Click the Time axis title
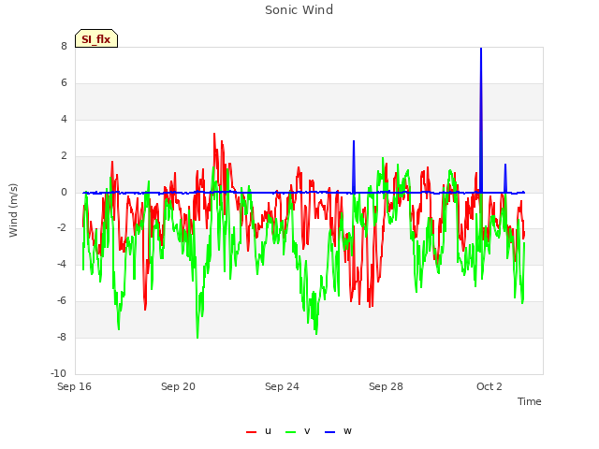 click(530, 401)
